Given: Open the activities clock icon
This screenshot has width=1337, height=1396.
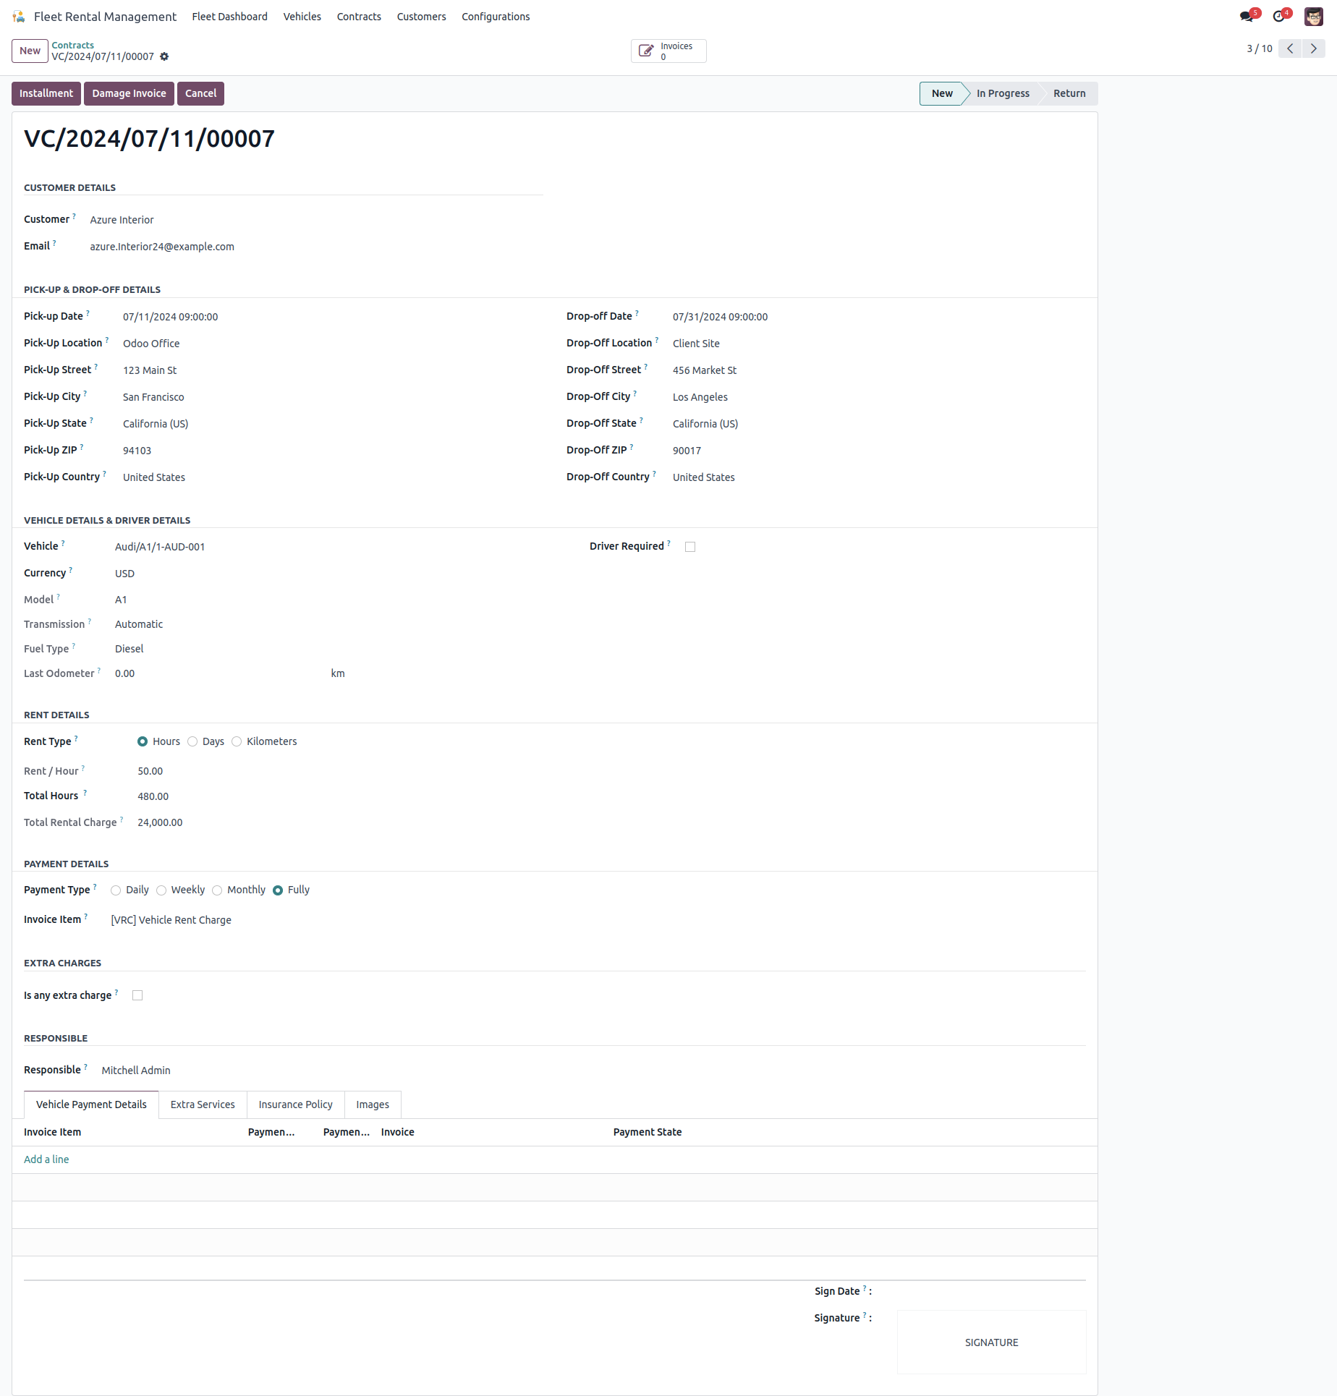Looking at the screenshot, I should pyautogui.click(x=1280, y=16).
